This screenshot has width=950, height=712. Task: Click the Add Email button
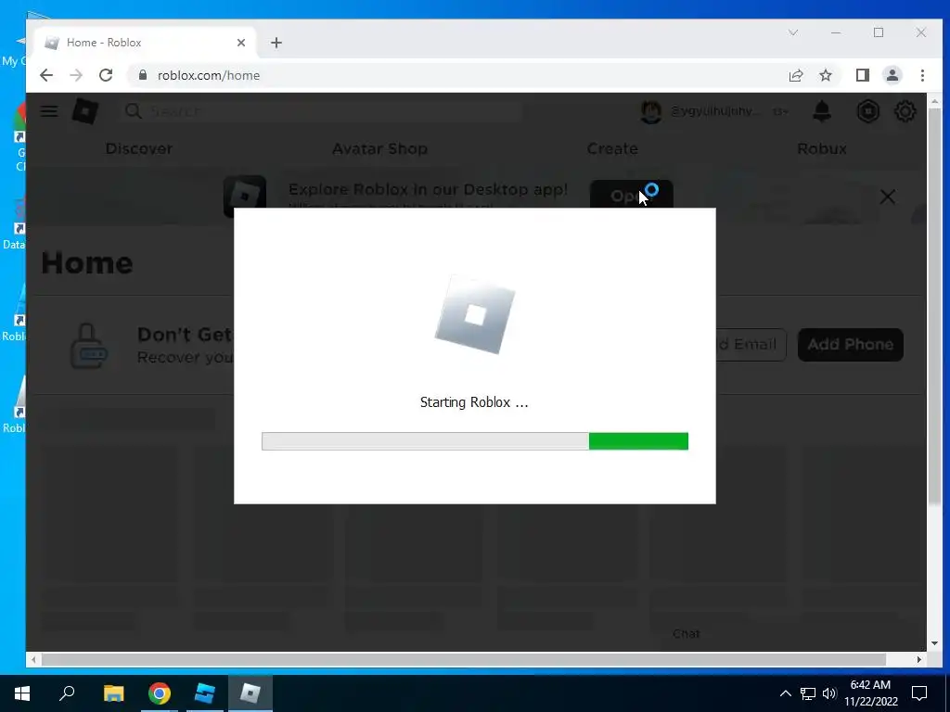(x=751, y=345)
